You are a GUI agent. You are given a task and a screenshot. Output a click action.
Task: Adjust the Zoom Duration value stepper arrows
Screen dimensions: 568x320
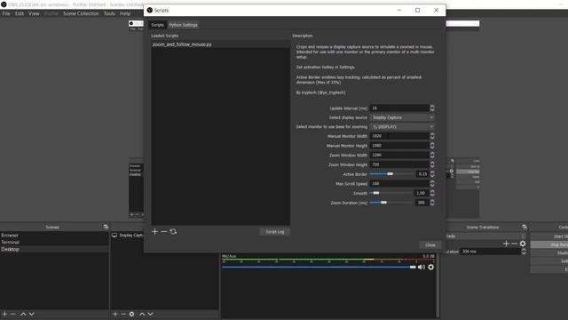coord(432,203)
